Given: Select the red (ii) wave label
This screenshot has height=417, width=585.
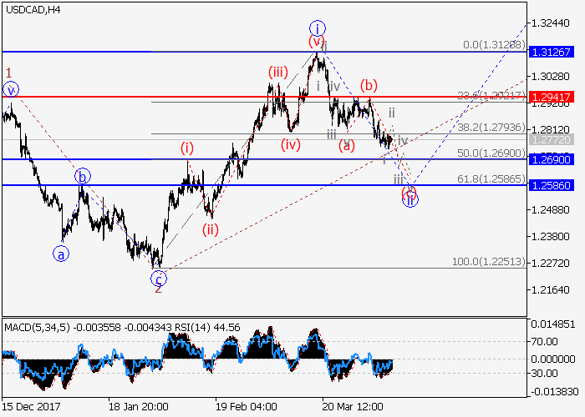Looking at the screenshot, I should 211,229.
